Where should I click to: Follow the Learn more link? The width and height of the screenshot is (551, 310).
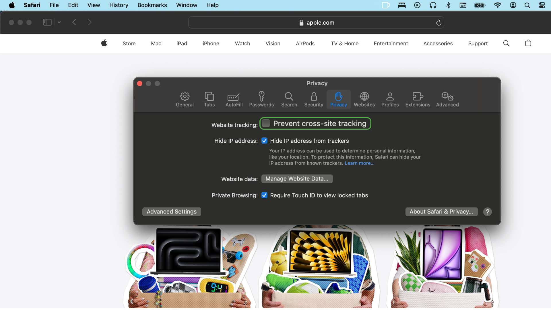[x=359, y=163]
